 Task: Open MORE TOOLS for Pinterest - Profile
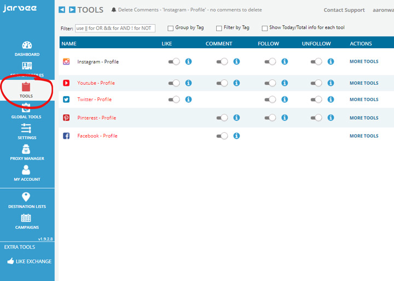364,118
